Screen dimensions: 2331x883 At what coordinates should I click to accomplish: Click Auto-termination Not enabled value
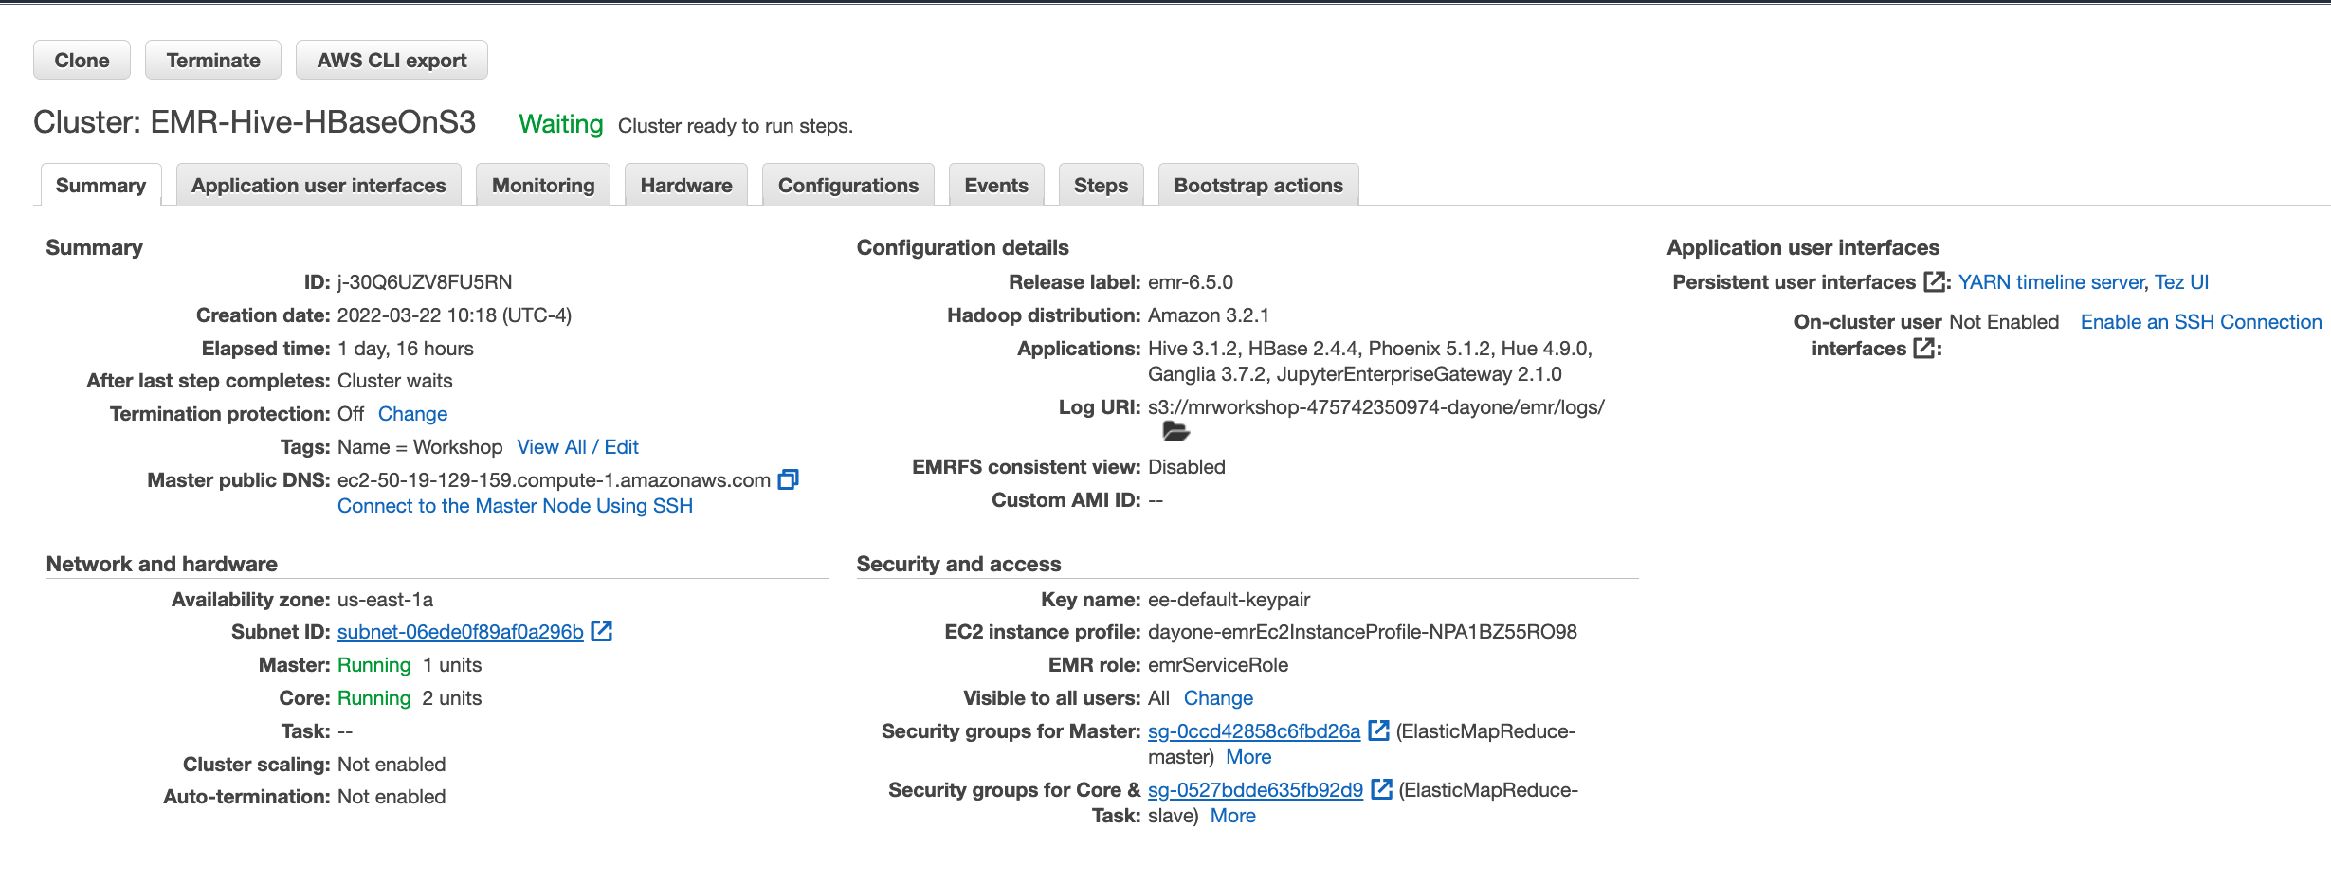392,797
